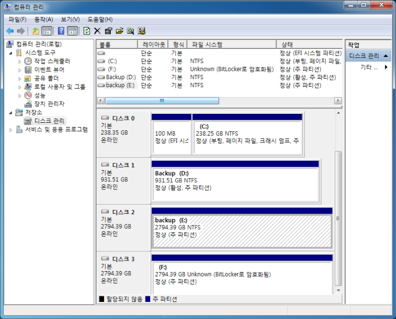396x319 pixels.
Task: Select 이벤트 뷰어 in the tree
Action: (49, 70)
